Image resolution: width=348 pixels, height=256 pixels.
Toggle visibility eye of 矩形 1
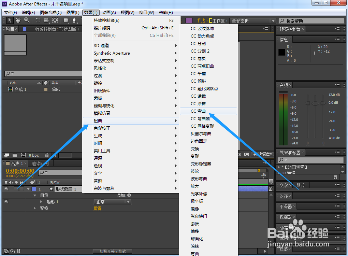pyautogui.click(x=6, y=202)
